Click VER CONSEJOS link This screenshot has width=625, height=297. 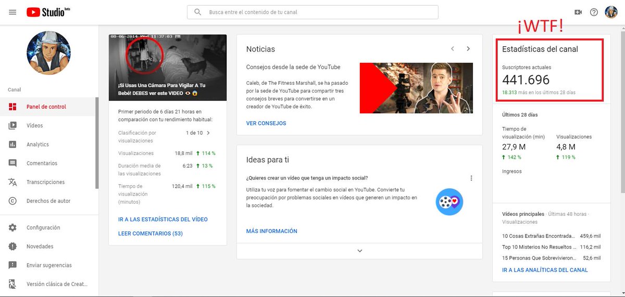(266, 123)
